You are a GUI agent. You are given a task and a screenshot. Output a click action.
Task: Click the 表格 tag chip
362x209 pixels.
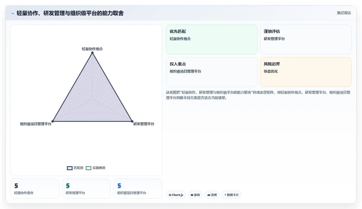click(195, 195)
